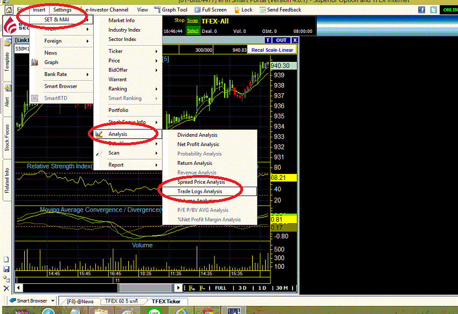Click the Stop label in TFEX-All bar
This screenshot has height=314, width=458.
179,20
